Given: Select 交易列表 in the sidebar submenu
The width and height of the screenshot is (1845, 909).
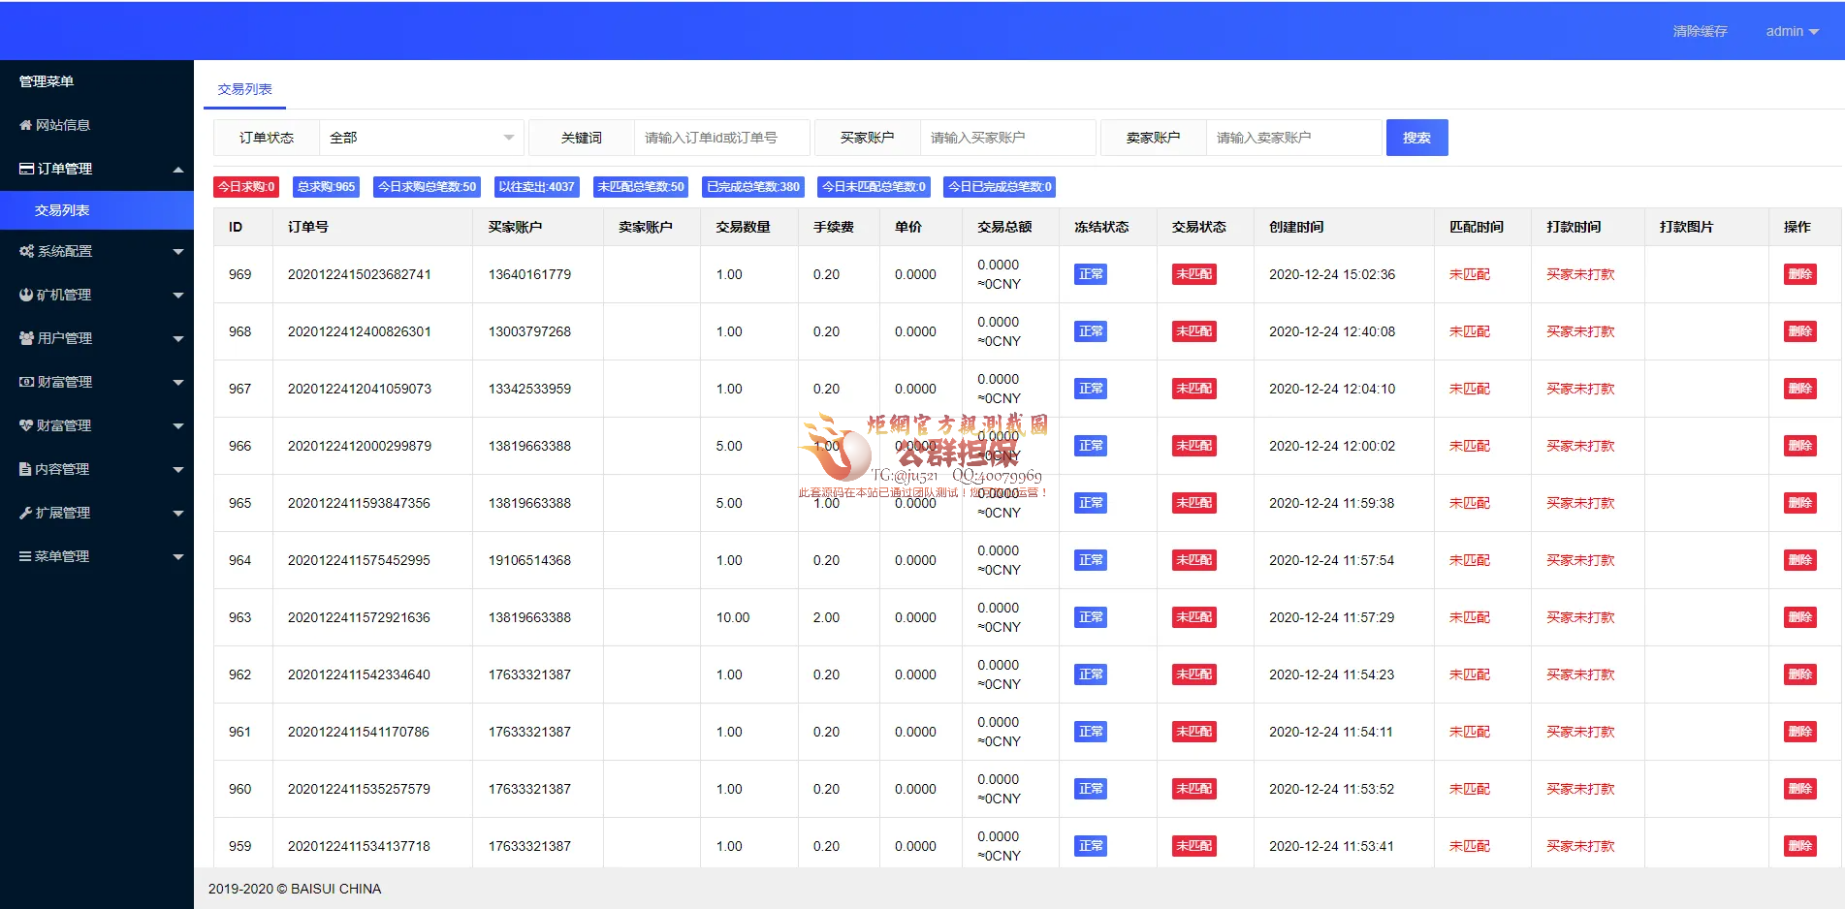Looking at the screenshot, I should tap(62, 210).
